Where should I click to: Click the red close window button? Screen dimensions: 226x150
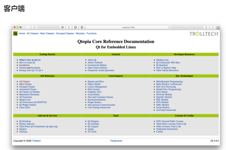(x=15, y=27)
